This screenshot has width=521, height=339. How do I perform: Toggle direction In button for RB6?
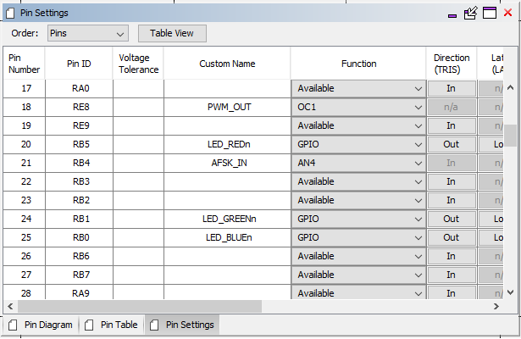[452, 256]
